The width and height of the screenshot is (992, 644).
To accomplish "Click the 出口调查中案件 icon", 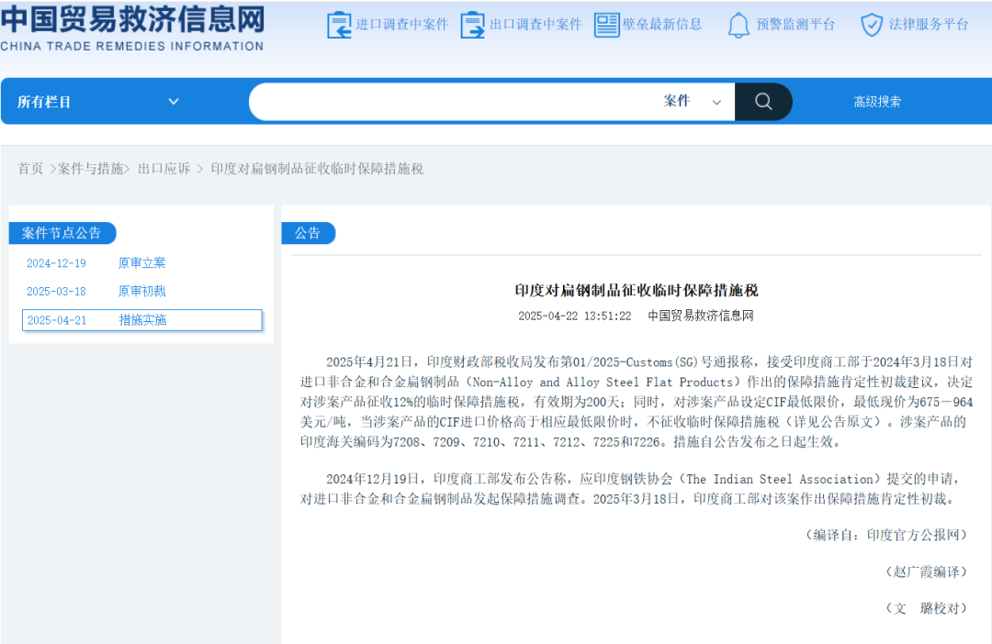I will point(472,25).
